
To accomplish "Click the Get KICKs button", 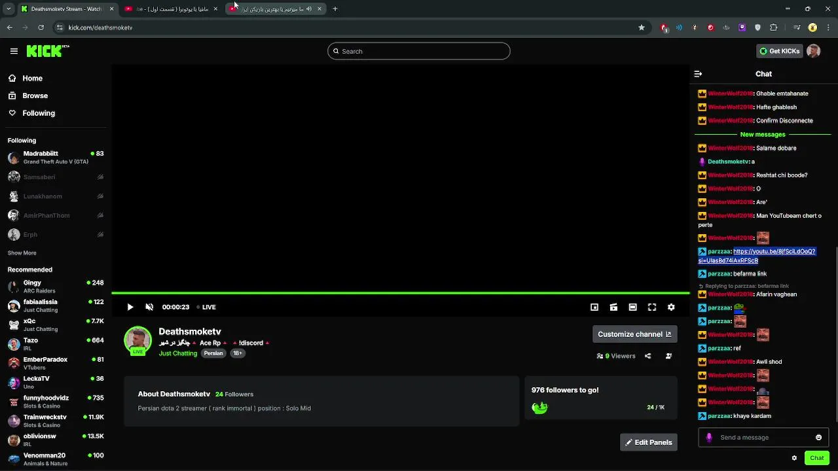I will tap(779, 51).
